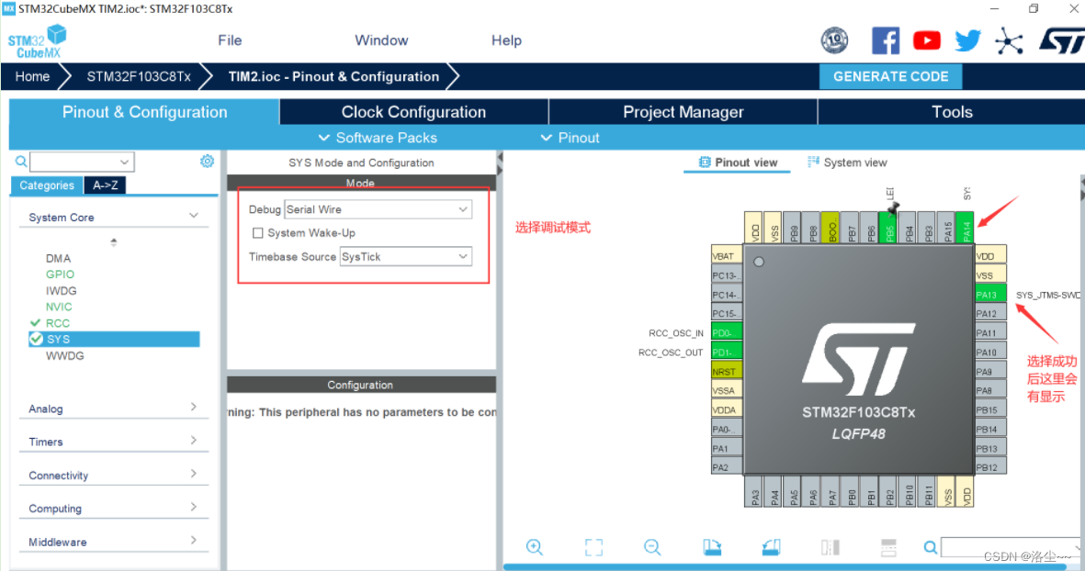Select the PB12 pin on the chip

pos(989,467)
